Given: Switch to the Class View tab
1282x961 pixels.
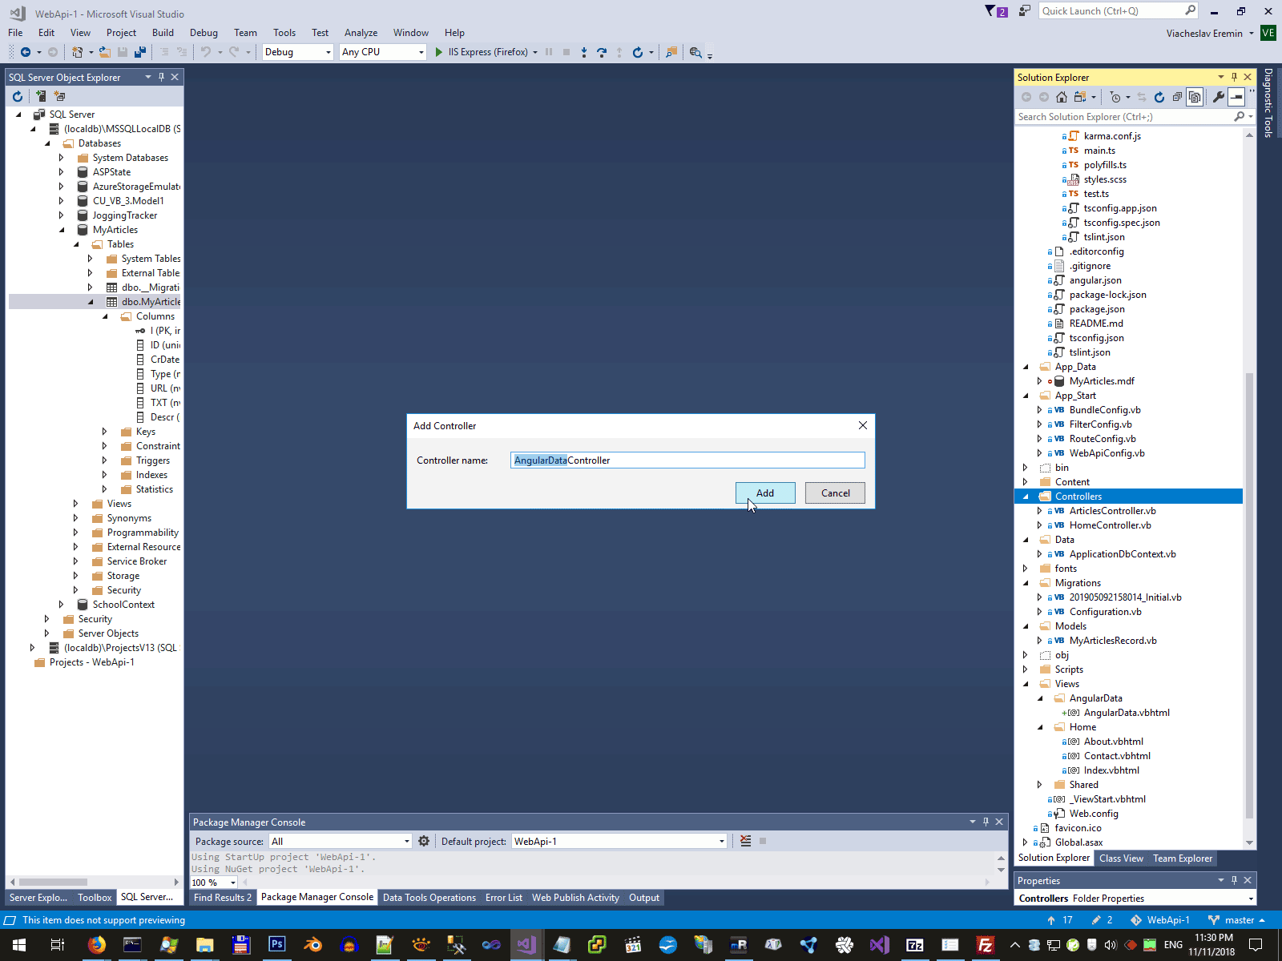Looking at the screenshot, I should 1121,858.
